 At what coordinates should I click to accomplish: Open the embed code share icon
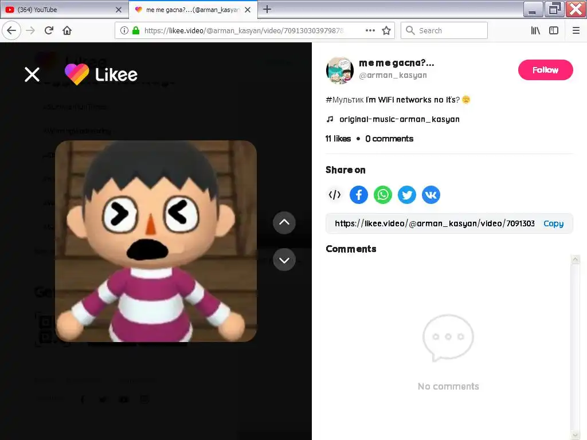click(x=335, y=195)
